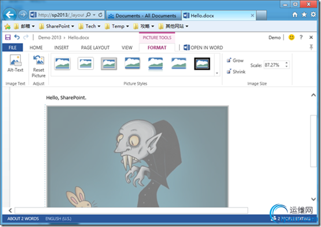The width and height of the screenshot is (321, 227).
Task: Click the Grow image button
Action: click(x=235, y=60)
